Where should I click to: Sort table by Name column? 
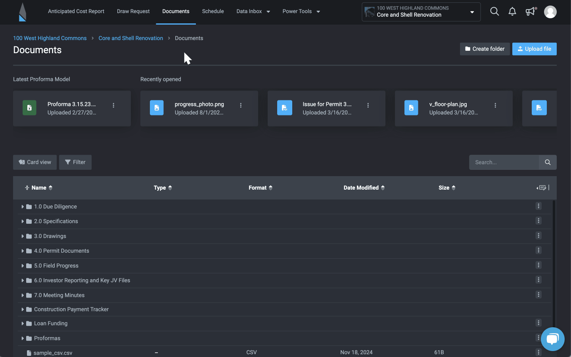click(42, 188)
